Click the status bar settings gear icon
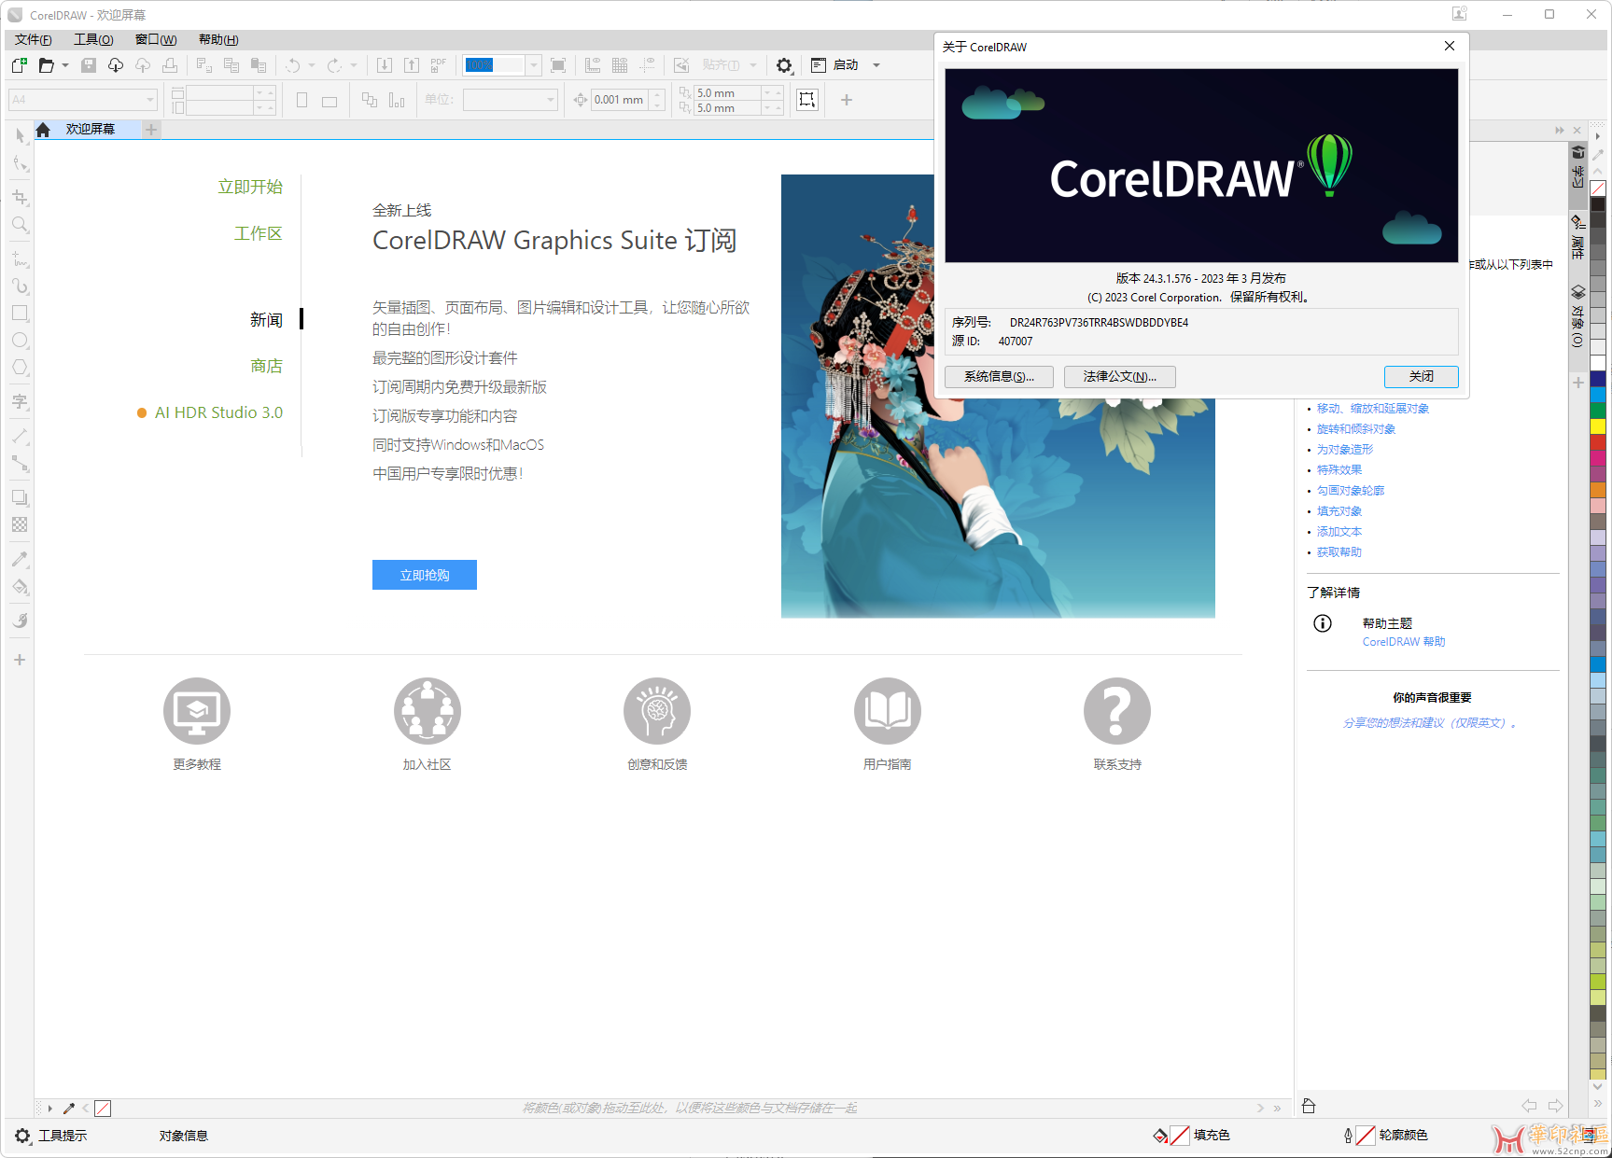Image resolution: width=1612 pixels, height=1158 pixels. [x=22, y=1136]
